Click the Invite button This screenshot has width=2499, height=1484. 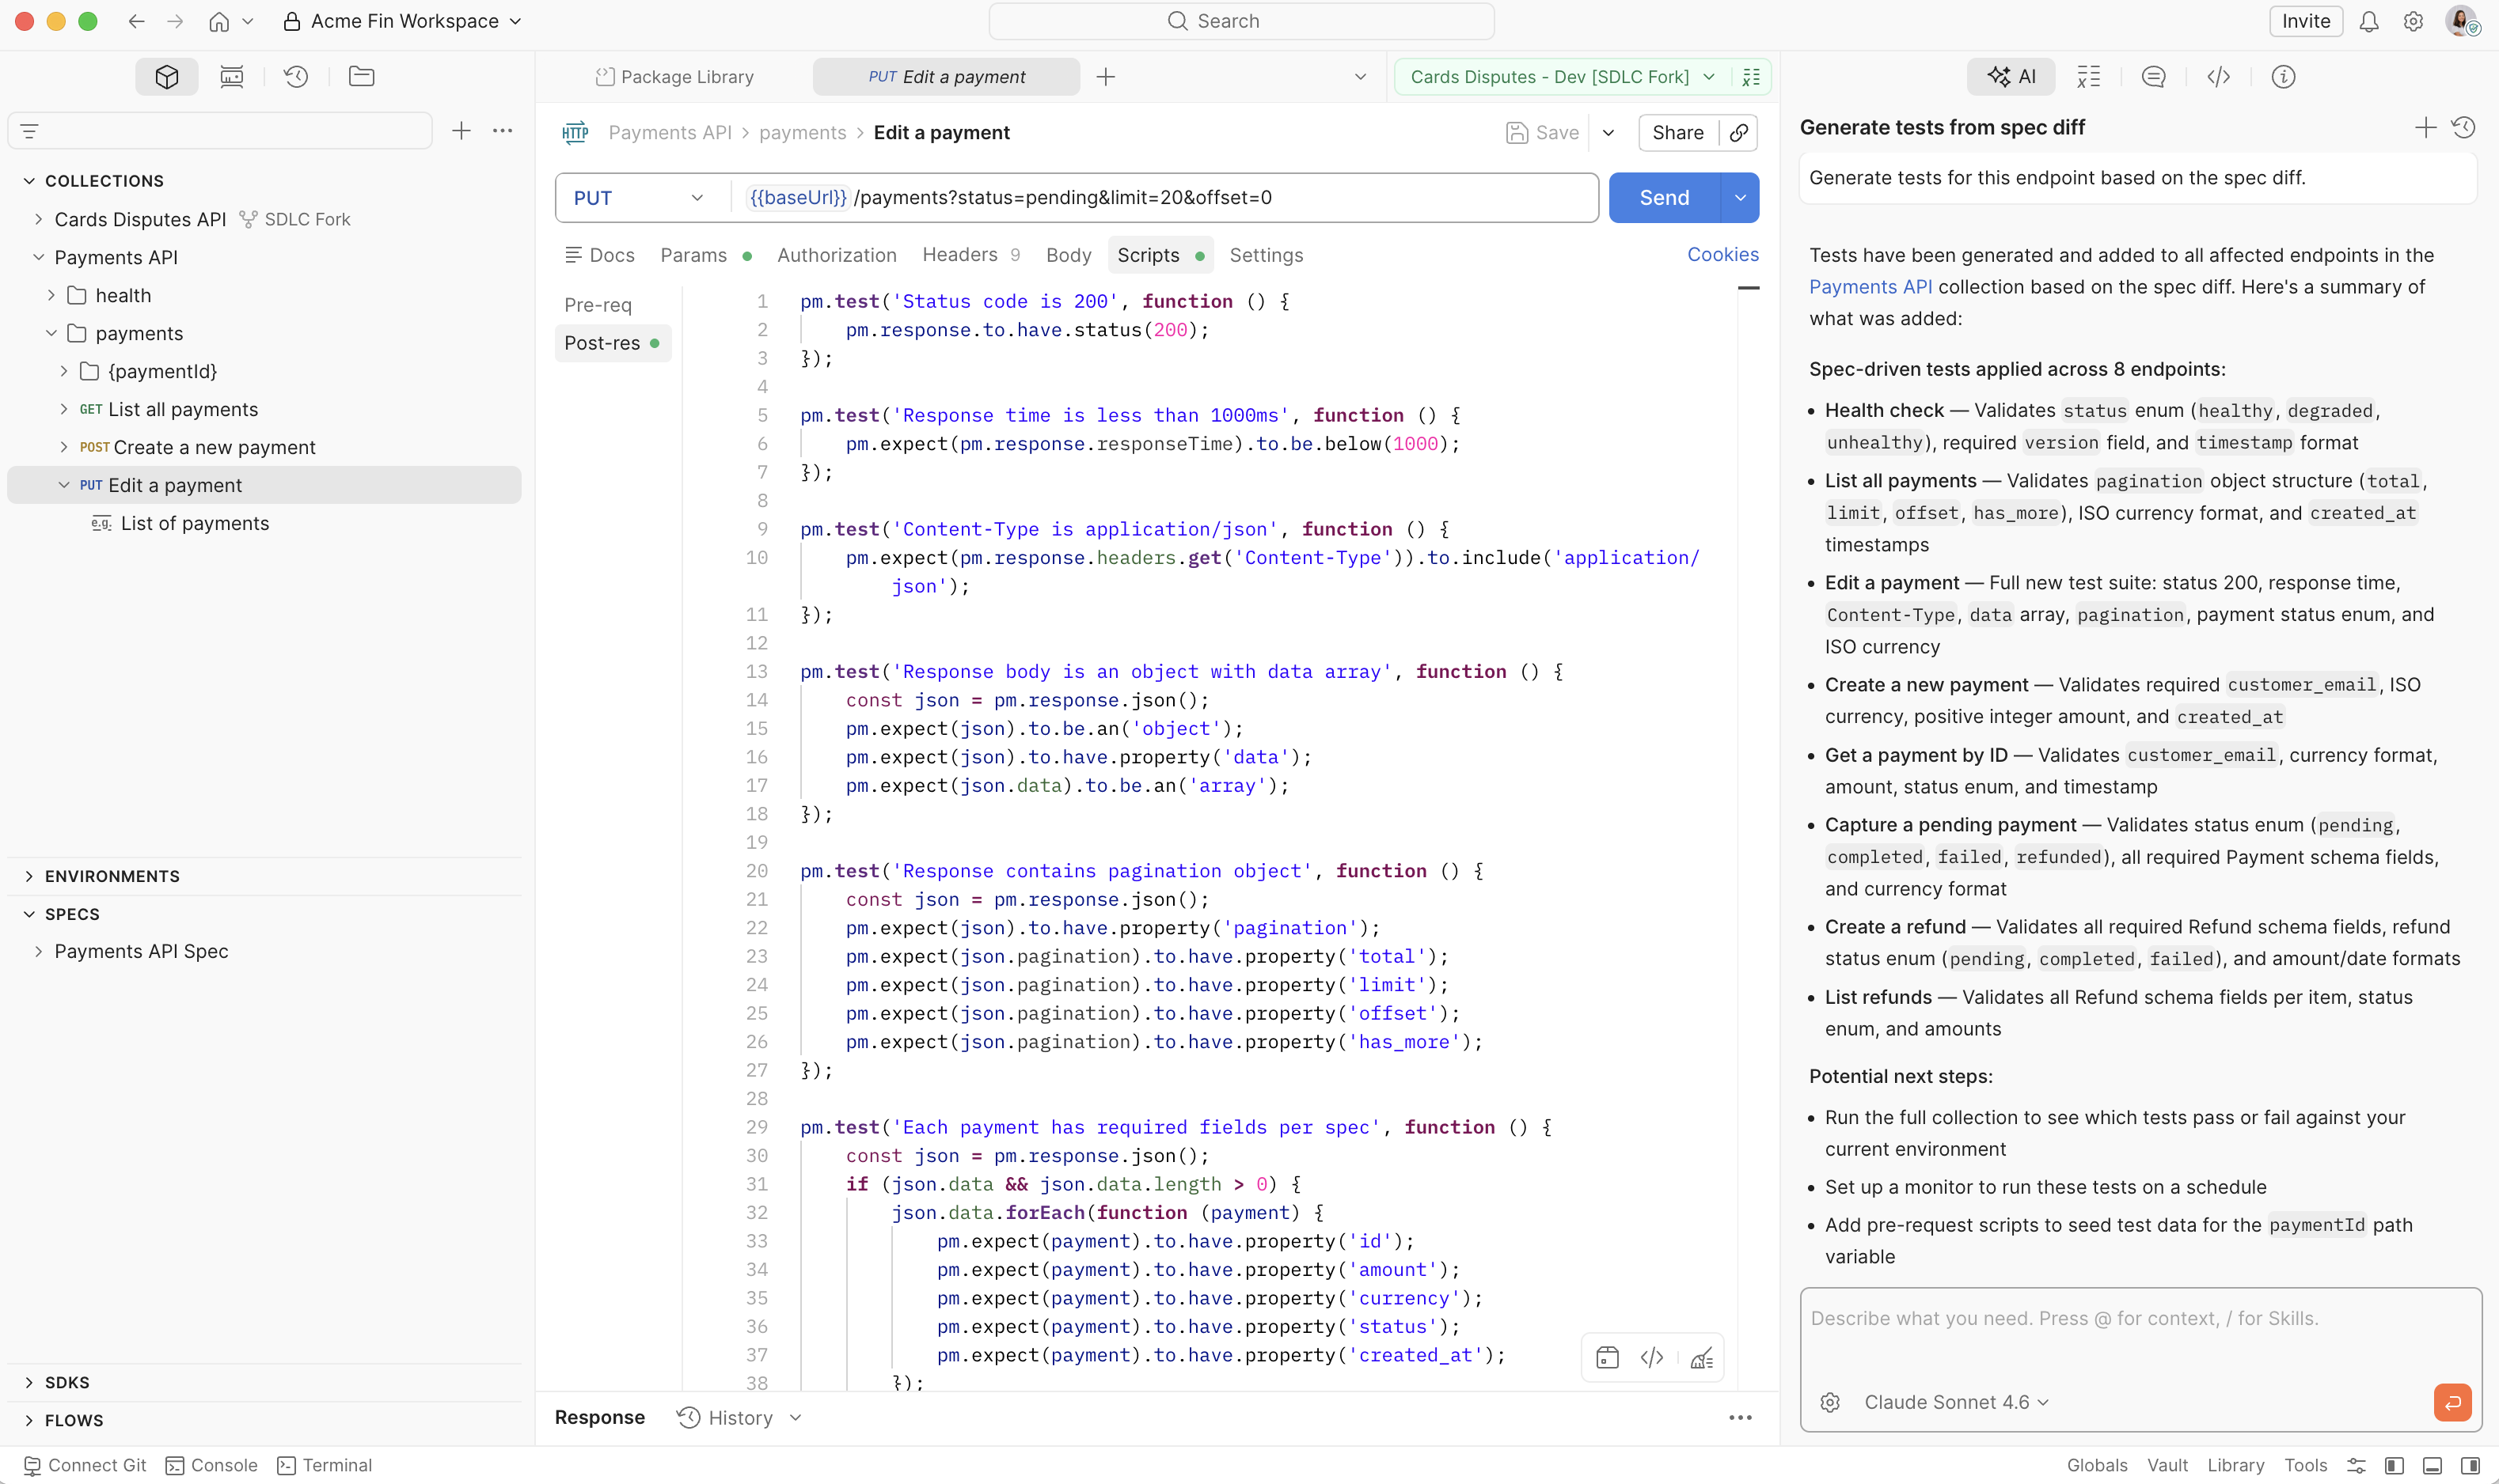pyautogui.click(x=2305, y=21)
